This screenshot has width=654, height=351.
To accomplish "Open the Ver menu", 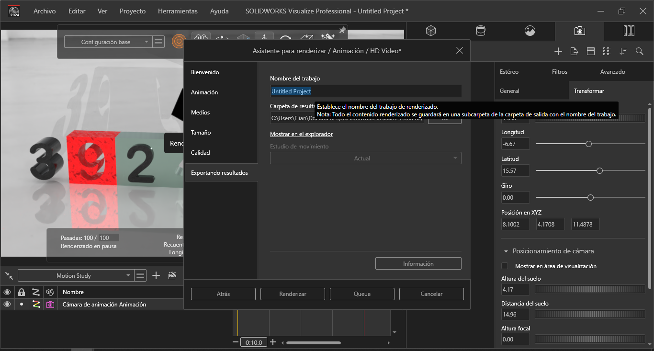I will 102,11.
